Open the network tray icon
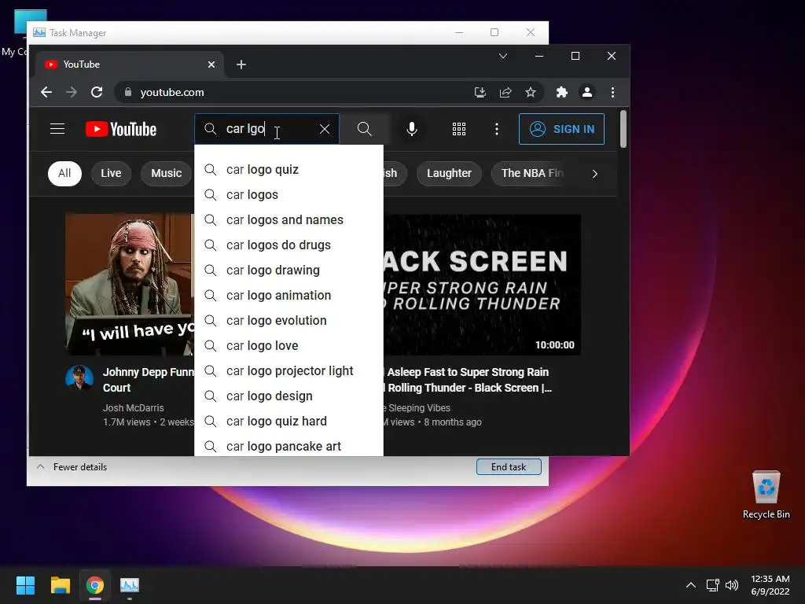Image resolution: width=805 pixels, height=604 pixels. pos(712,585)
